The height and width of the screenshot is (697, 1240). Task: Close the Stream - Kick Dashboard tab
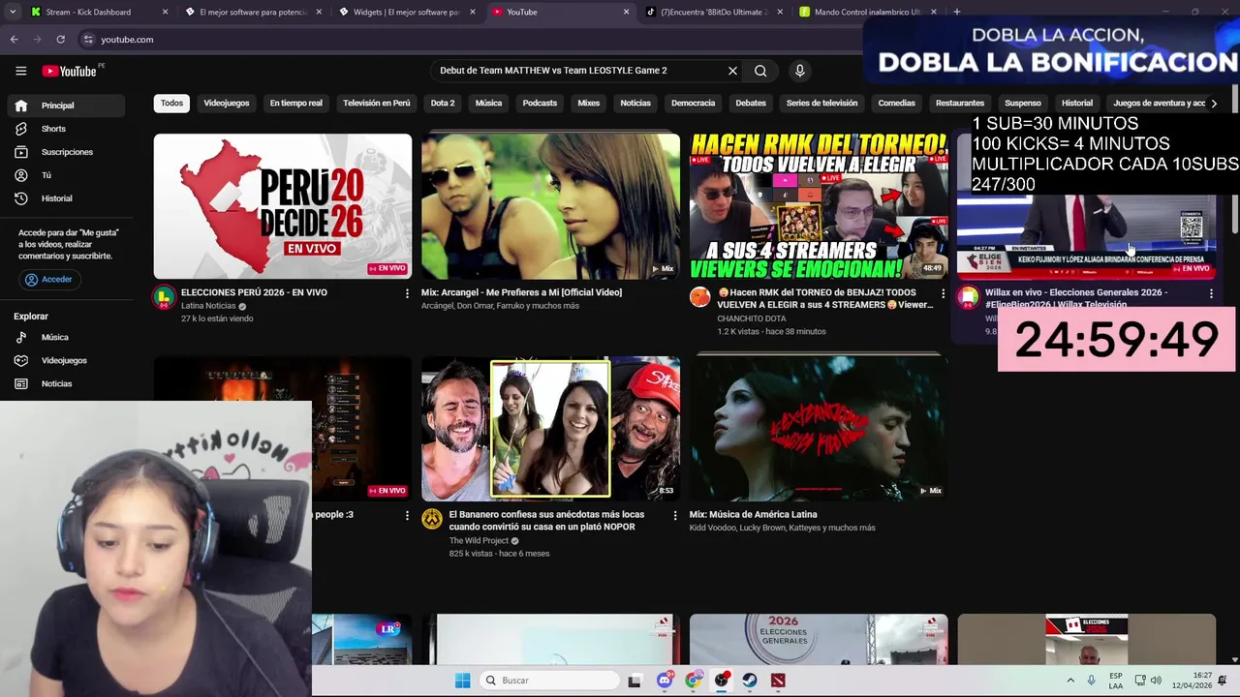[x=165, y=12]
